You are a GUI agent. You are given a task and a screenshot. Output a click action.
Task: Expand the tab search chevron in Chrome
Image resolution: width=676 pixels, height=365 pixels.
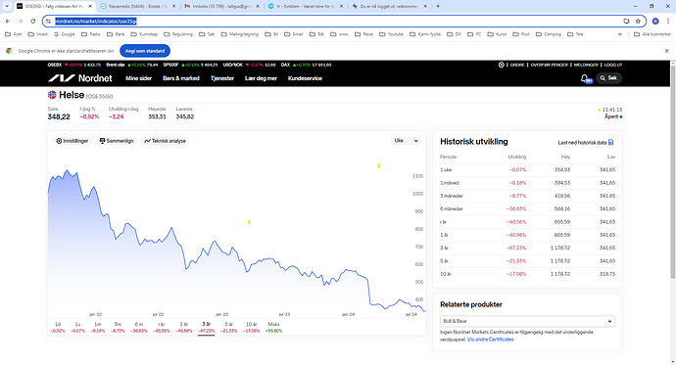click(x=7, y=7)
